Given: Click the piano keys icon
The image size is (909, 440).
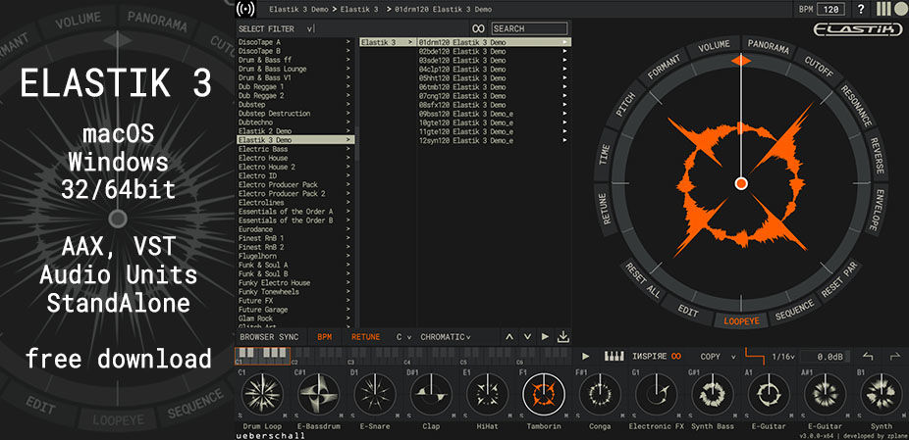Looking at the screenshot, I should tap(614, 357).
